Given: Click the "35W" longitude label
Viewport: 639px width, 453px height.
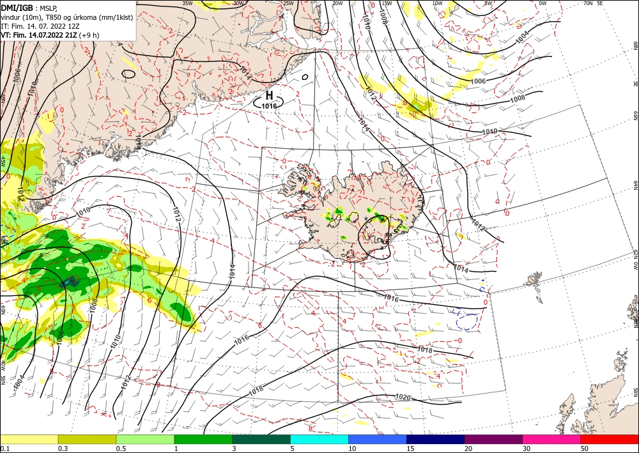Looking at the screenshot, I should 187,3.
